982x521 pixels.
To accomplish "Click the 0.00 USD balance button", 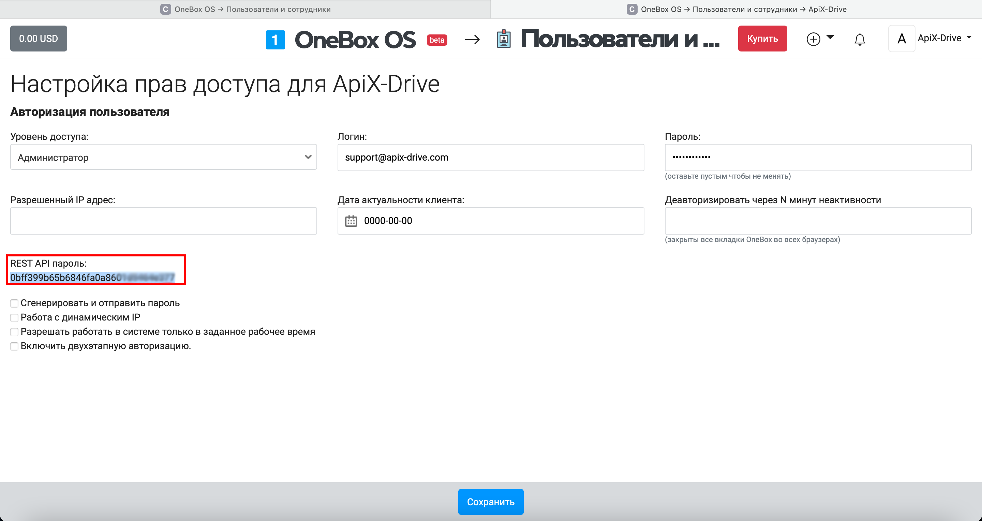I will pos(39,39).
